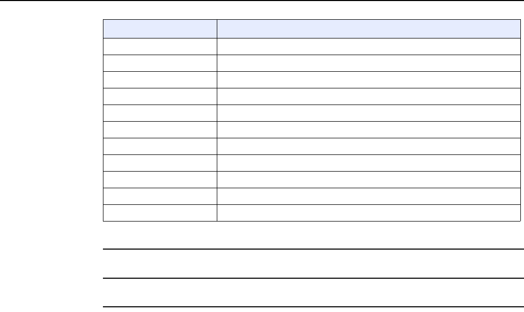Select the third body row's left cell
524x312 pixels.
click(160, 80)
